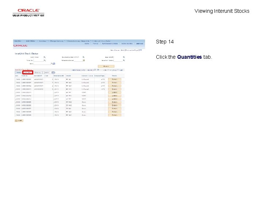
Task: Open the Schedule Date calendar picker
Action: tap(84, 61)
